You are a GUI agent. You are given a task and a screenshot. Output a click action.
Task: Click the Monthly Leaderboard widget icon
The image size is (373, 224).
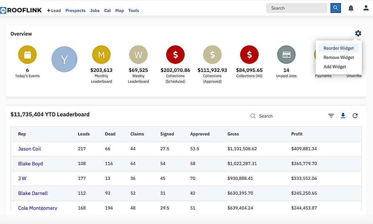(x=101, y=54)
